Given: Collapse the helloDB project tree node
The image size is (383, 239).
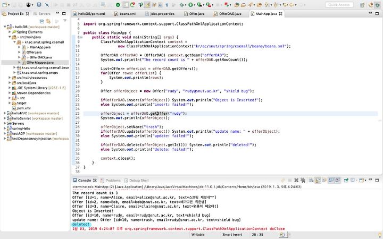Looking at the screenshot, I should pos(5,27).
